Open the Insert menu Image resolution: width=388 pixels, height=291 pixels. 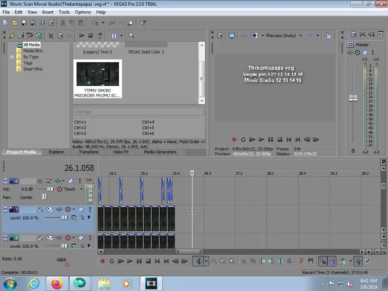pyautogui.click(x=48, y=12)
